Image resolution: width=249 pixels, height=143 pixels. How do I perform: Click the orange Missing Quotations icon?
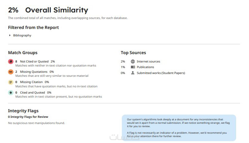(x=11, y=72)
